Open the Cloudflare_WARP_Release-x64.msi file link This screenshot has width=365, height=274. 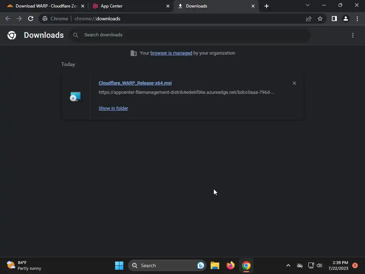point(135,83)
